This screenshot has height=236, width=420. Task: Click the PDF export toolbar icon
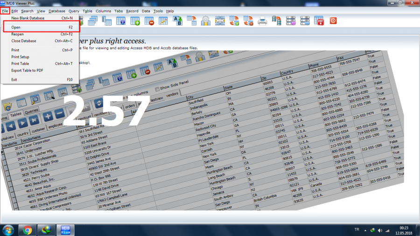(320, 21)
